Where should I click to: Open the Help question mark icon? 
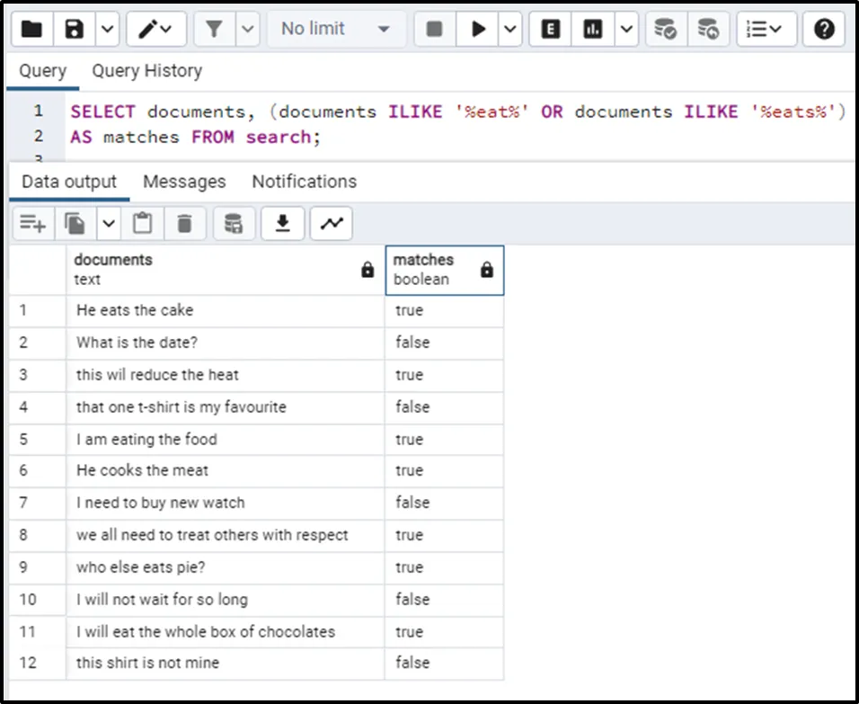tap(823, 30)
